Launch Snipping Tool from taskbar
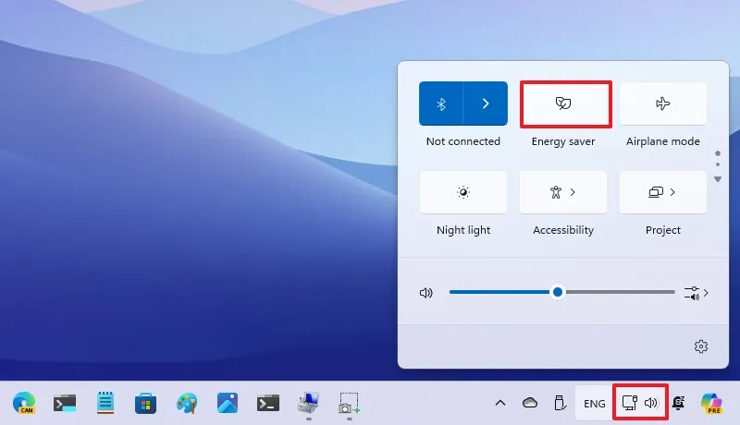 349,403
